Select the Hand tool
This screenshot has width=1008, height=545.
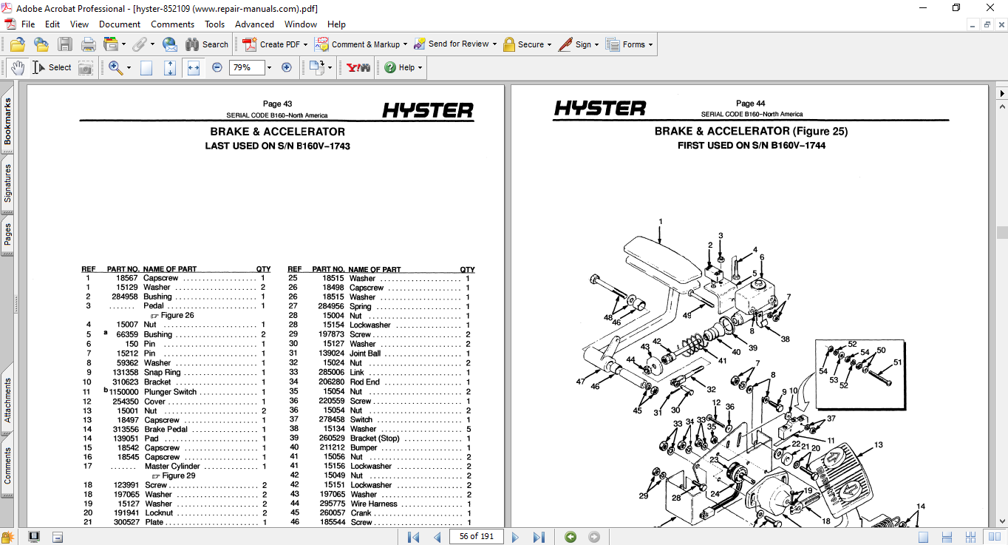pyautogui.click(x=17, y=67)
